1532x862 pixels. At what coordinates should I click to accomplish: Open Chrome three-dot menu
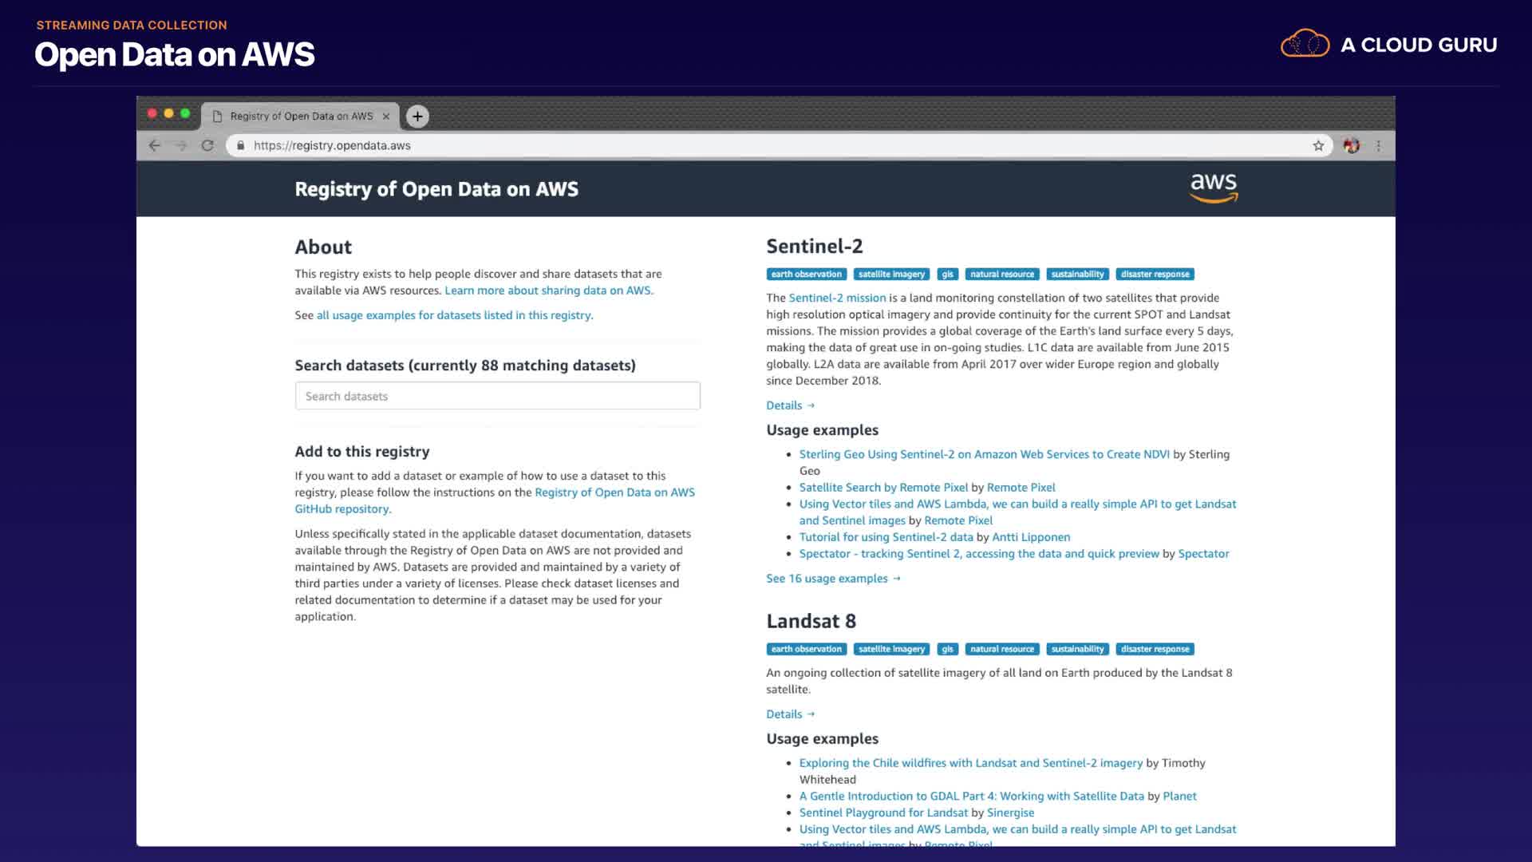pyautogui.click(x=1378, y=145)
